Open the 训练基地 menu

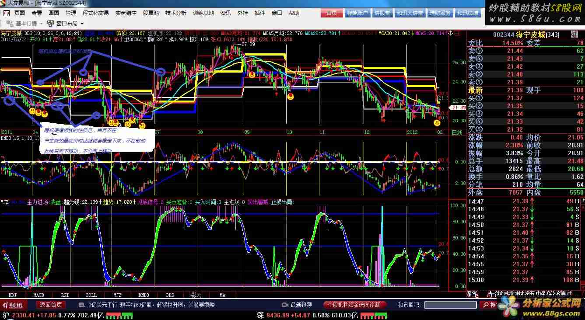(203, 13)
